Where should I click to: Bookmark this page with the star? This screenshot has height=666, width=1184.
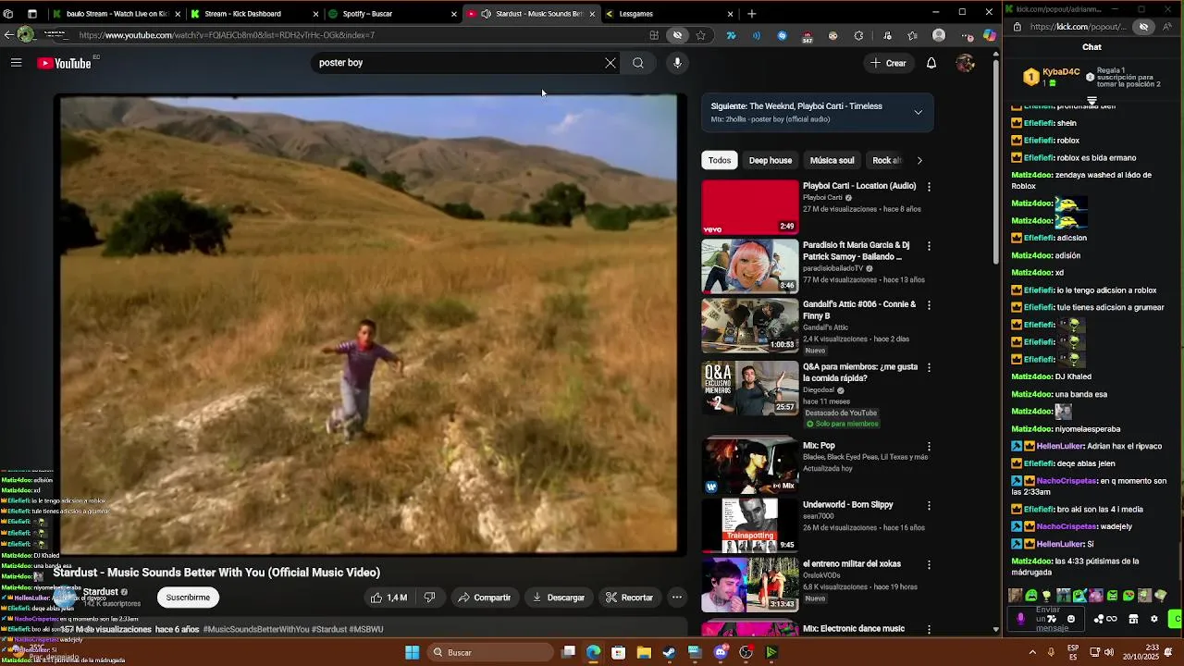[x=700, y=35]
